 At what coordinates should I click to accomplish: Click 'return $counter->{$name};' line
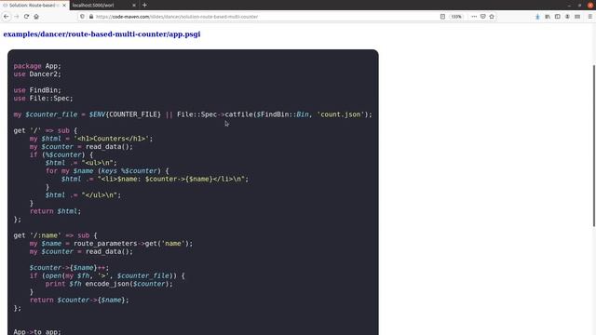79,300
